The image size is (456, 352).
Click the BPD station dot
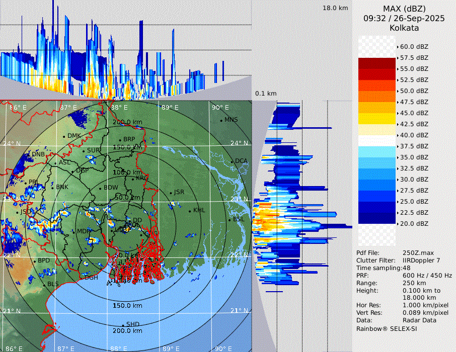[35, 261]
